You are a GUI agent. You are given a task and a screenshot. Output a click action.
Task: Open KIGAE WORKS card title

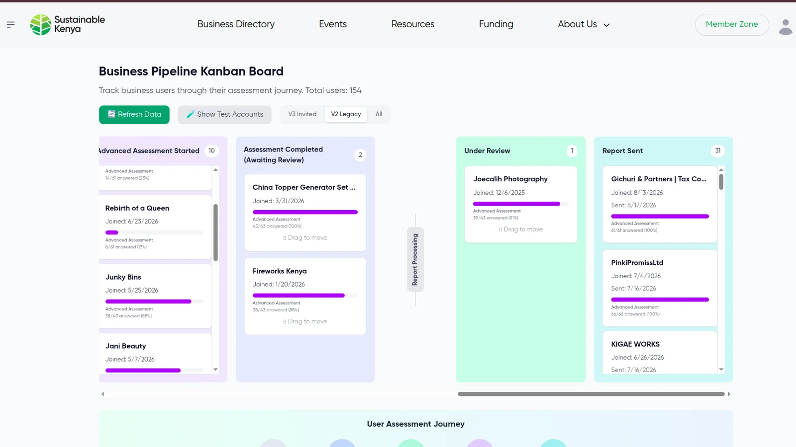pos(635,344)
